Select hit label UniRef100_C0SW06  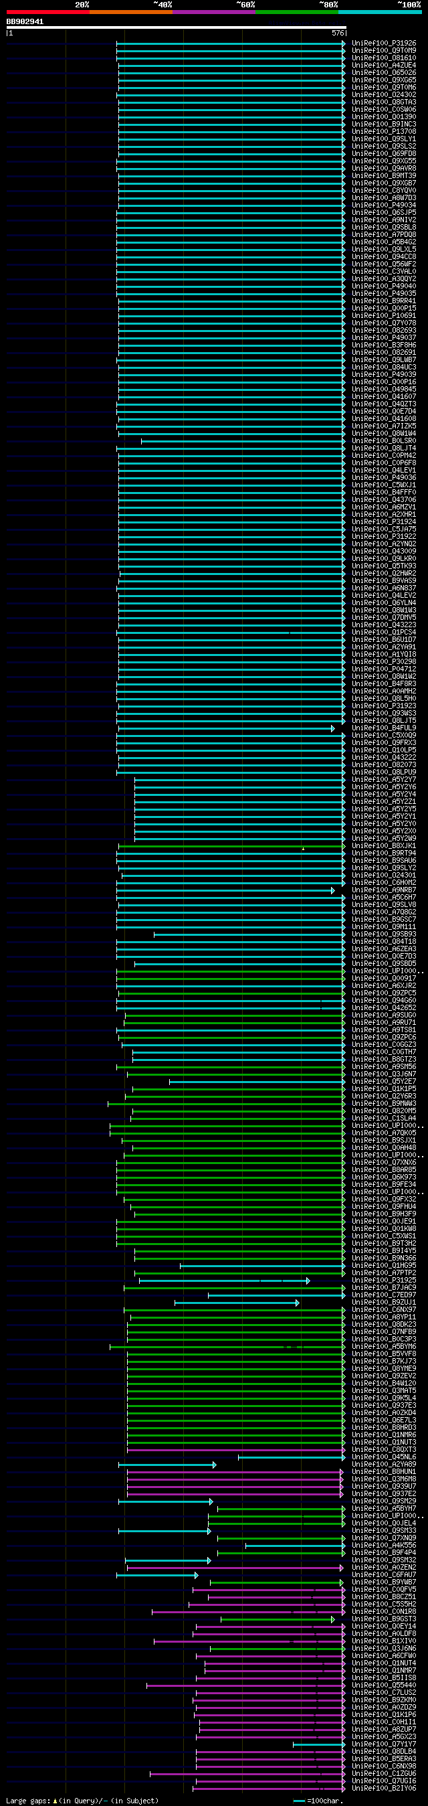pos(384,109)
